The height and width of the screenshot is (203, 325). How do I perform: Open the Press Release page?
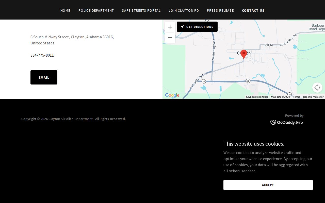click(x=220, y=10)
